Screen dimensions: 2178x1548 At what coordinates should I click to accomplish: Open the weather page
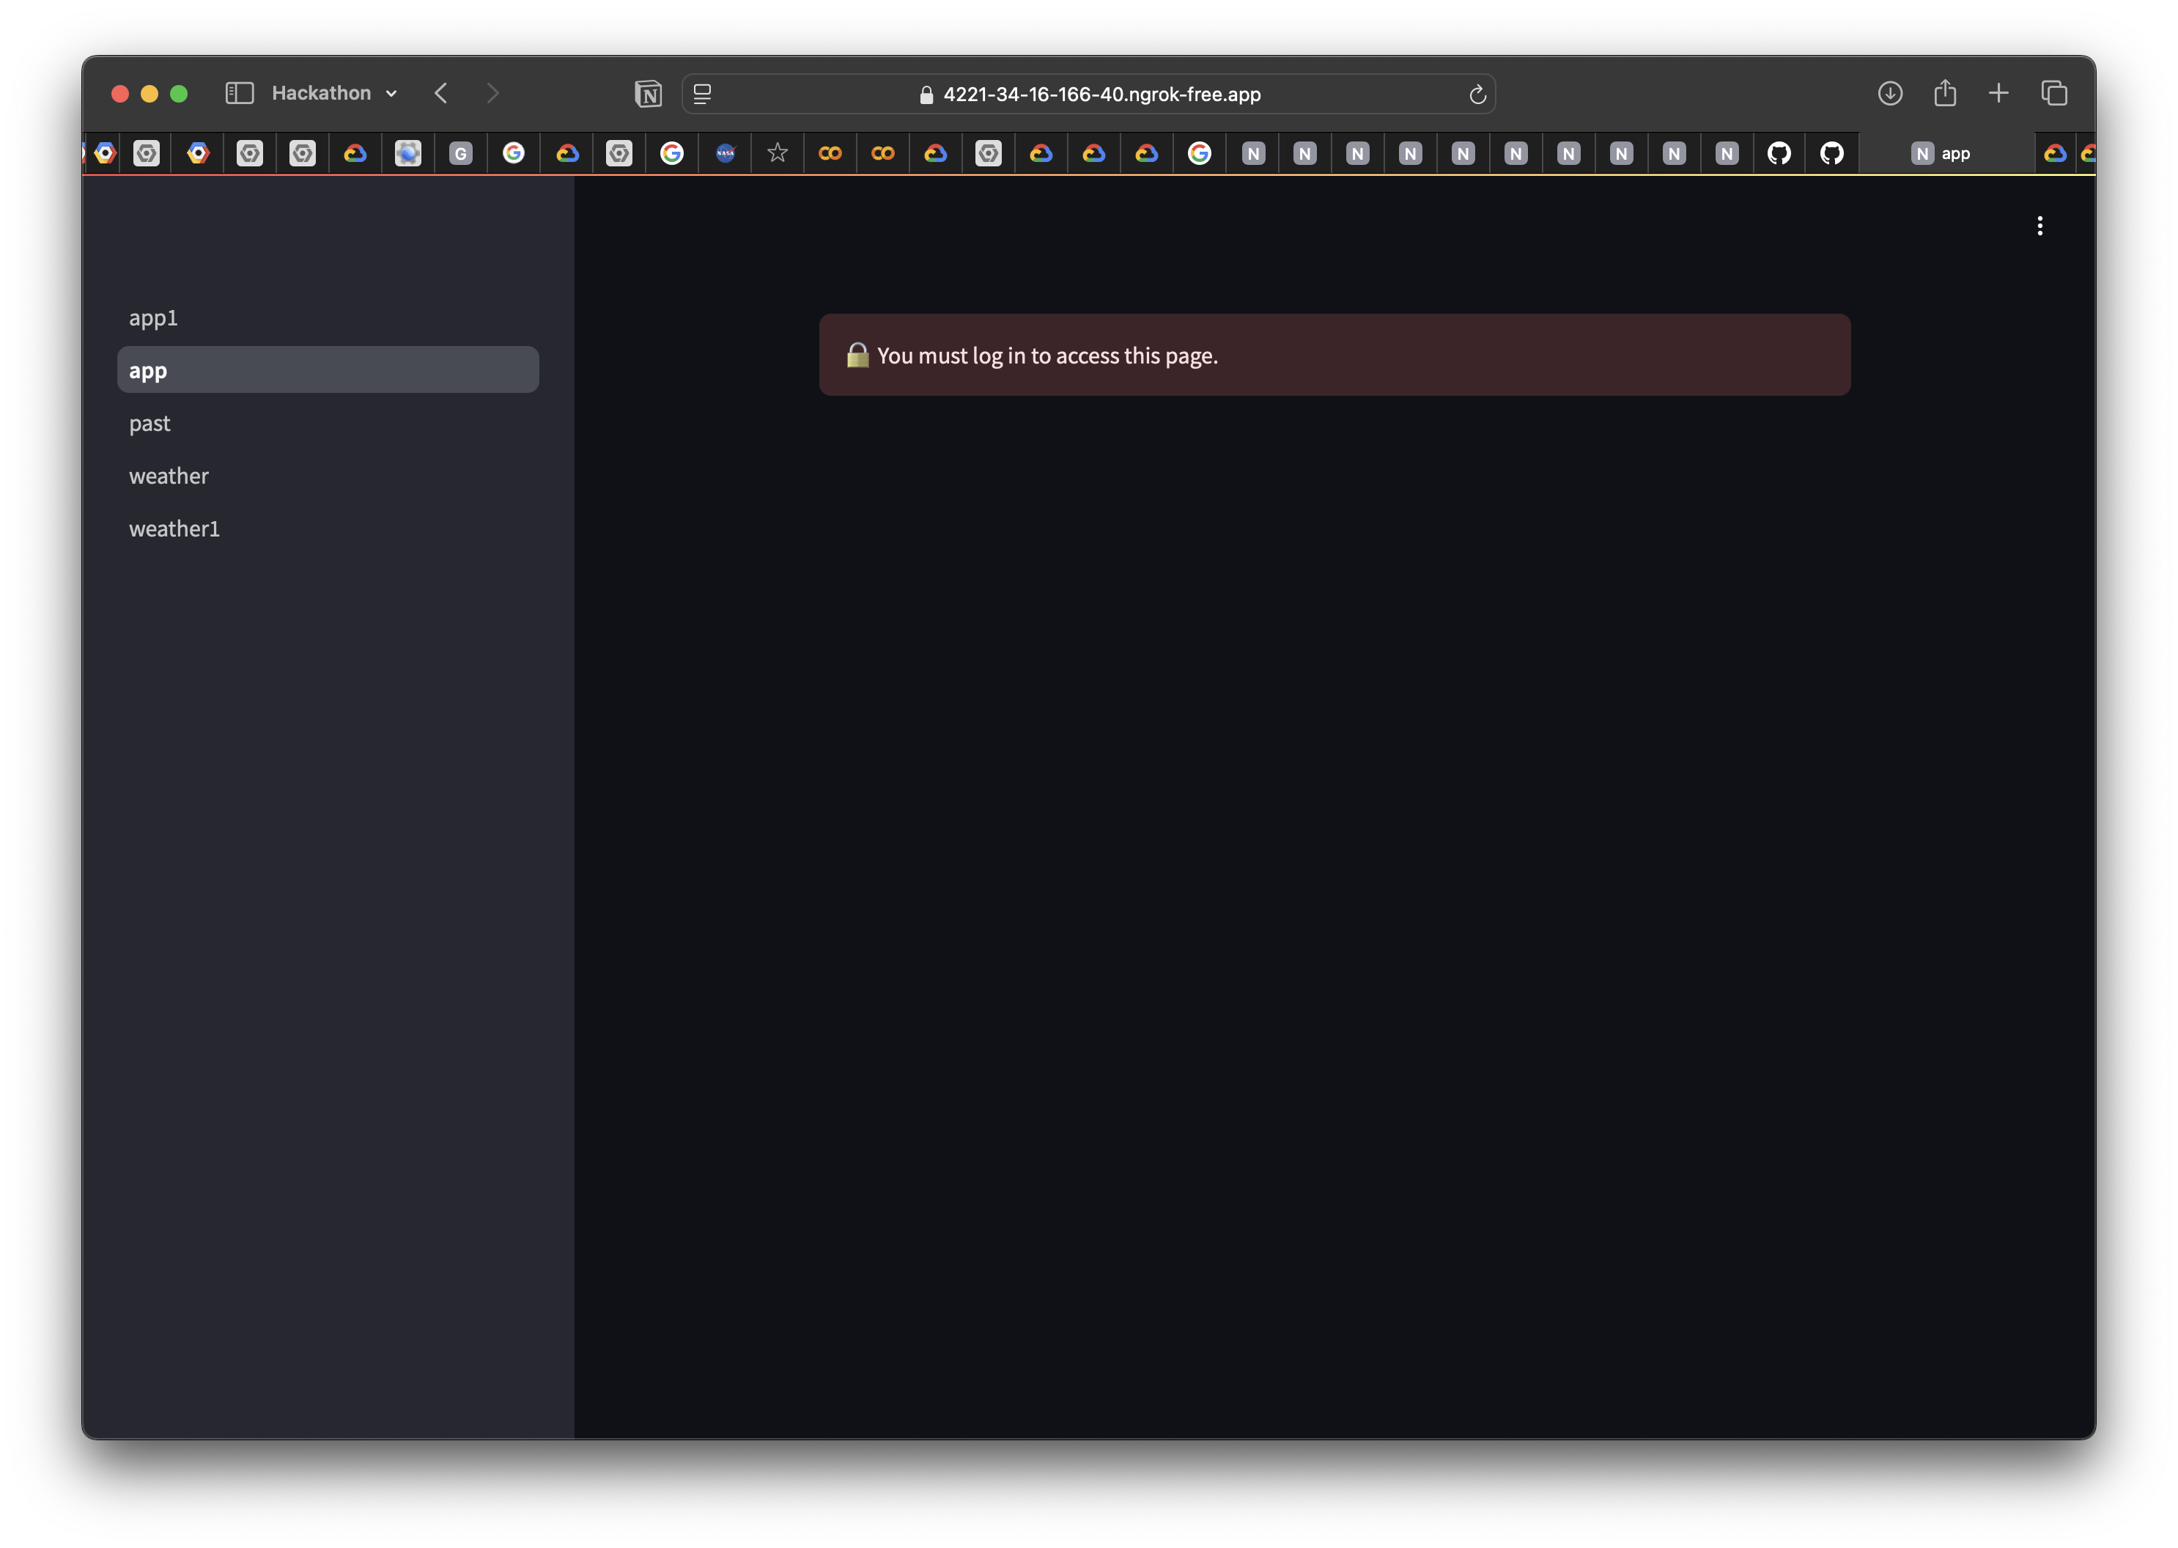click(169, 476)
